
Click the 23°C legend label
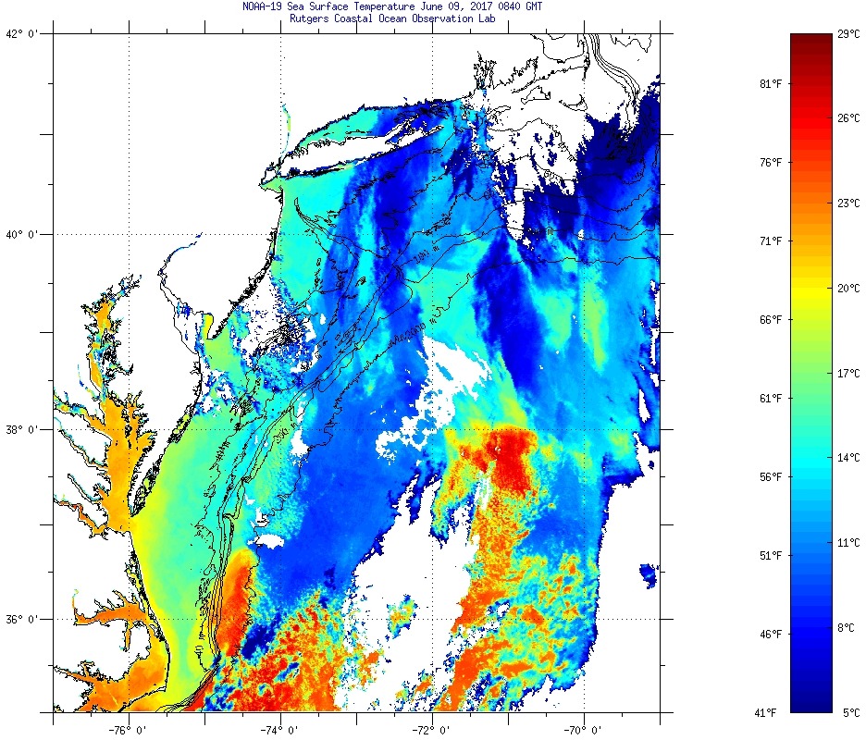click(x=848, y=203)
